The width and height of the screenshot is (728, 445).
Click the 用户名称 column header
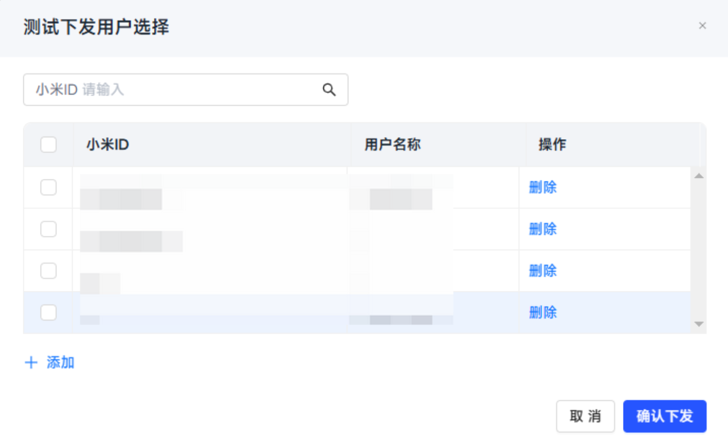tap(392, 145)
